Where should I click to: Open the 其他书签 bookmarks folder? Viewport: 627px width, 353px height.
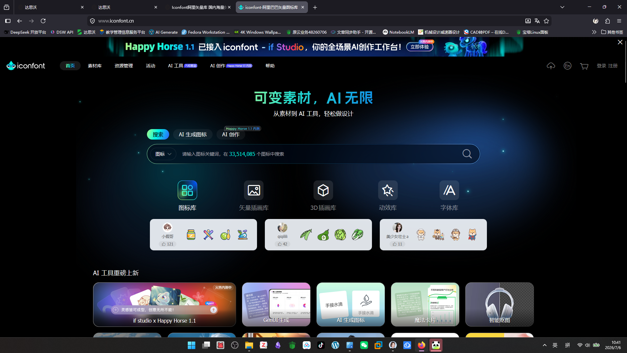[612, 32]
